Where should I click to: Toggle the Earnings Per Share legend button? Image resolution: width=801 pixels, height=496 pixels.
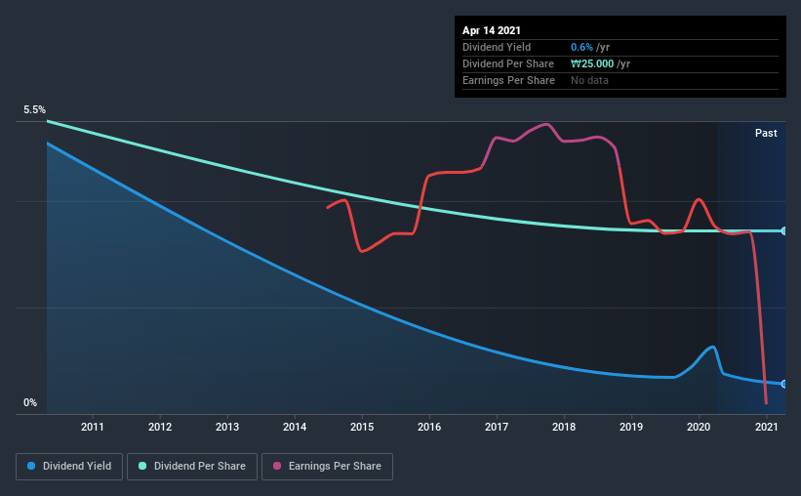coord(327,467)
